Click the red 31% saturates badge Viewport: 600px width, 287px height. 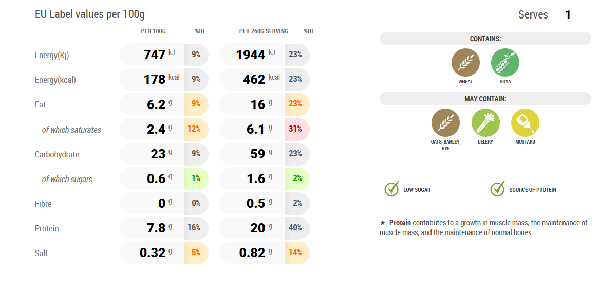click(x=295, y=129)
